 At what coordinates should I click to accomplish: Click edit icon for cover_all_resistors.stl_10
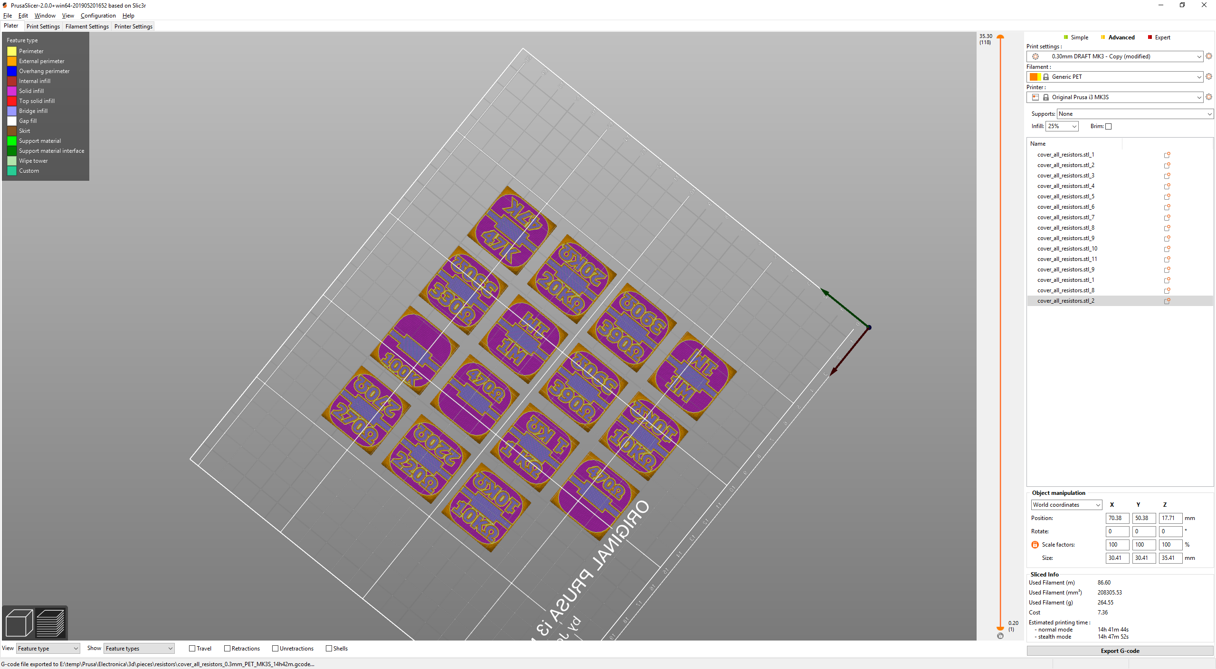(x=1167, y=249)
